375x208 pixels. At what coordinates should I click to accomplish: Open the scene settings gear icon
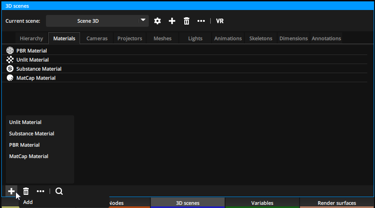pos(157,21)
